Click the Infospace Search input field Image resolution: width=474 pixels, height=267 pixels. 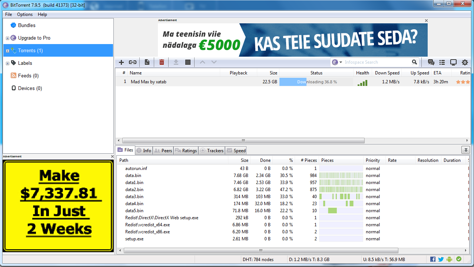[x=377, y=62]
